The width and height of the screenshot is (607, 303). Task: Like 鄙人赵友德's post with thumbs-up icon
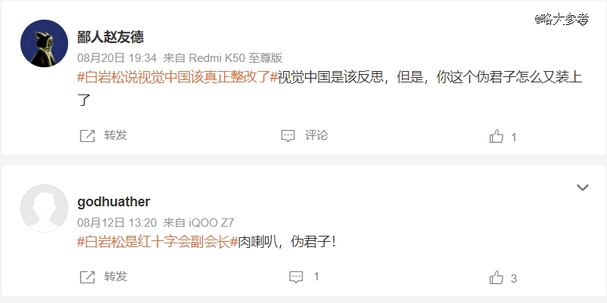pos(496,136)
